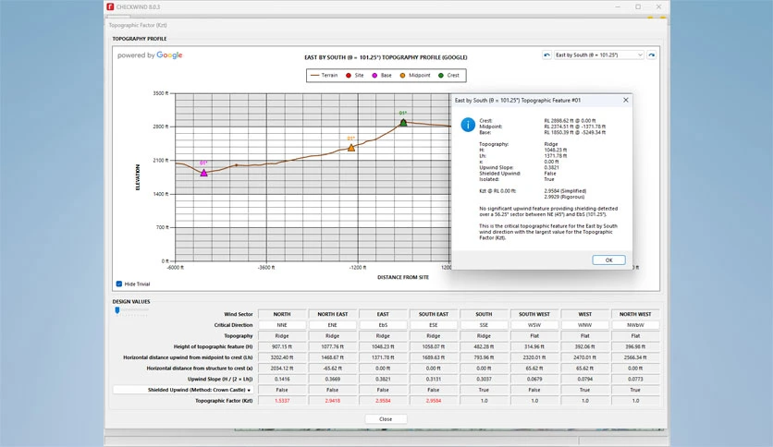Image resolution: width=773 pixels, height=447 pixels.
Task: Click the Topographic Factor (Kzt) window title
Action: point(138,25)
